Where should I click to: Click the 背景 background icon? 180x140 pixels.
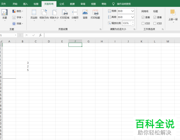click(x=85, y=12)
